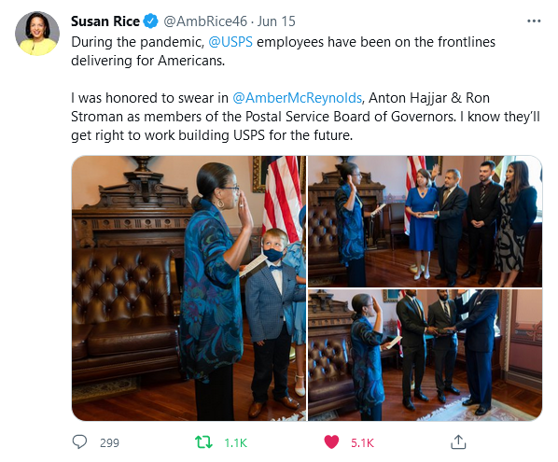Open the profile avatar photo
Viewport: 558px width, 462px height.
coord(37,34)
